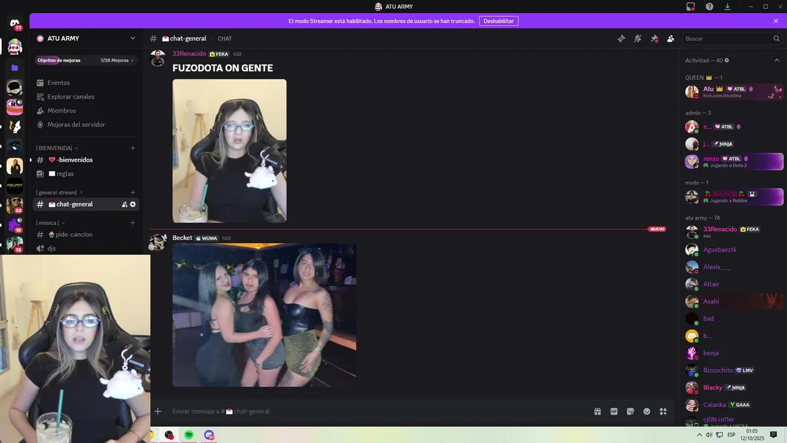The width and height of the screenshot is (787, 443).
Task: Open renzo member in list
Action: click(734, 162)
